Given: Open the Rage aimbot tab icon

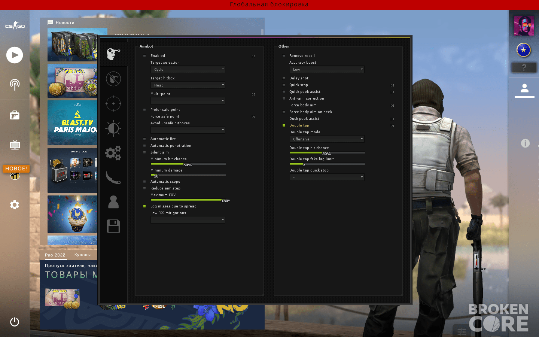Looking at the screenshot, I should (113, 54).
